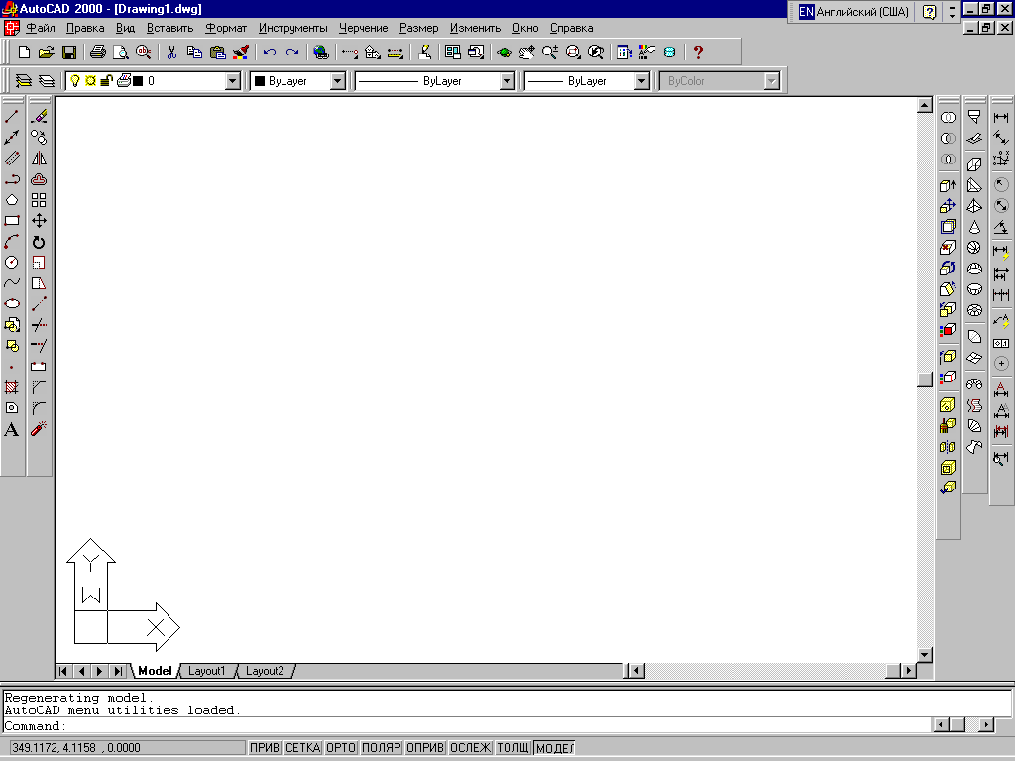This screenshot has width=1015, height=761.
Task: Open the Размер menu
Action: 419,28
